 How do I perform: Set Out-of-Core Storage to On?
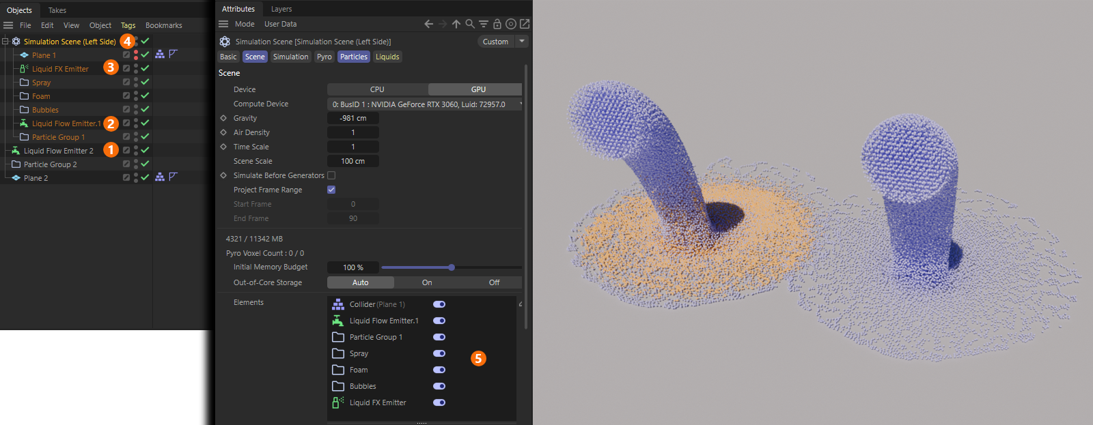pyautogui.click(x=427, y=282)
